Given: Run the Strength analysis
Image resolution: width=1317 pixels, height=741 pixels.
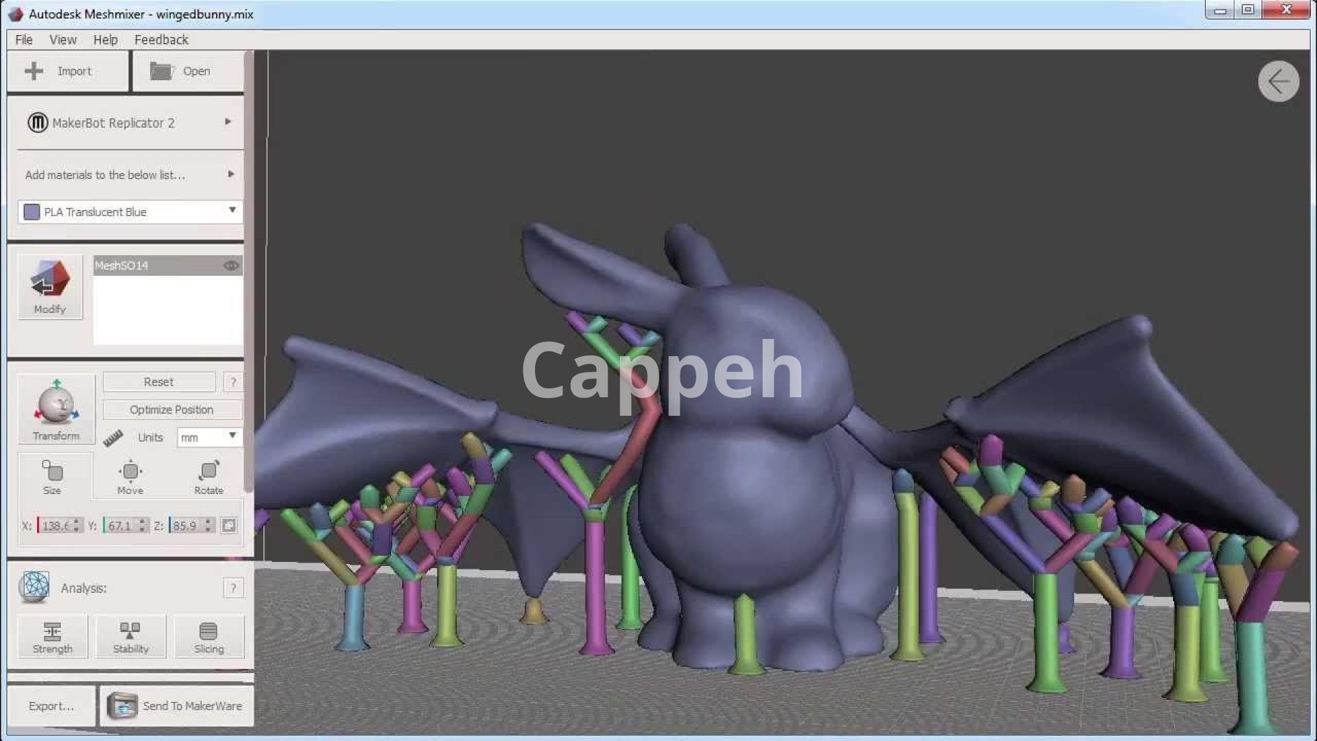Looking at the screenshot, I should (52, 637).
